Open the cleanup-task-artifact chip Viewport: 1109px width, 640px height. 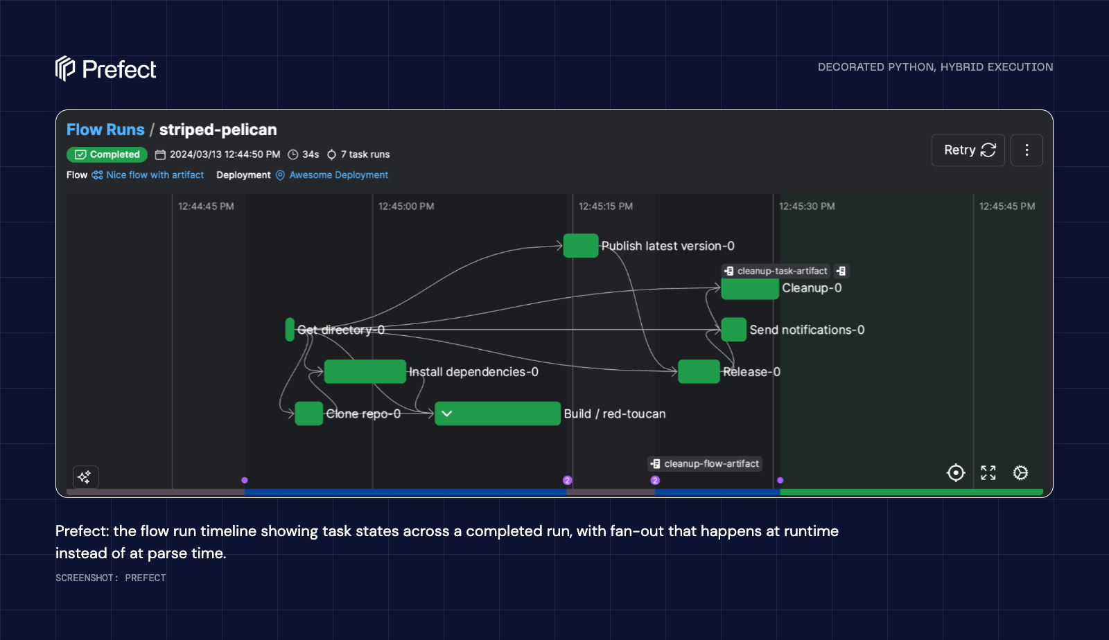(776, 271)
